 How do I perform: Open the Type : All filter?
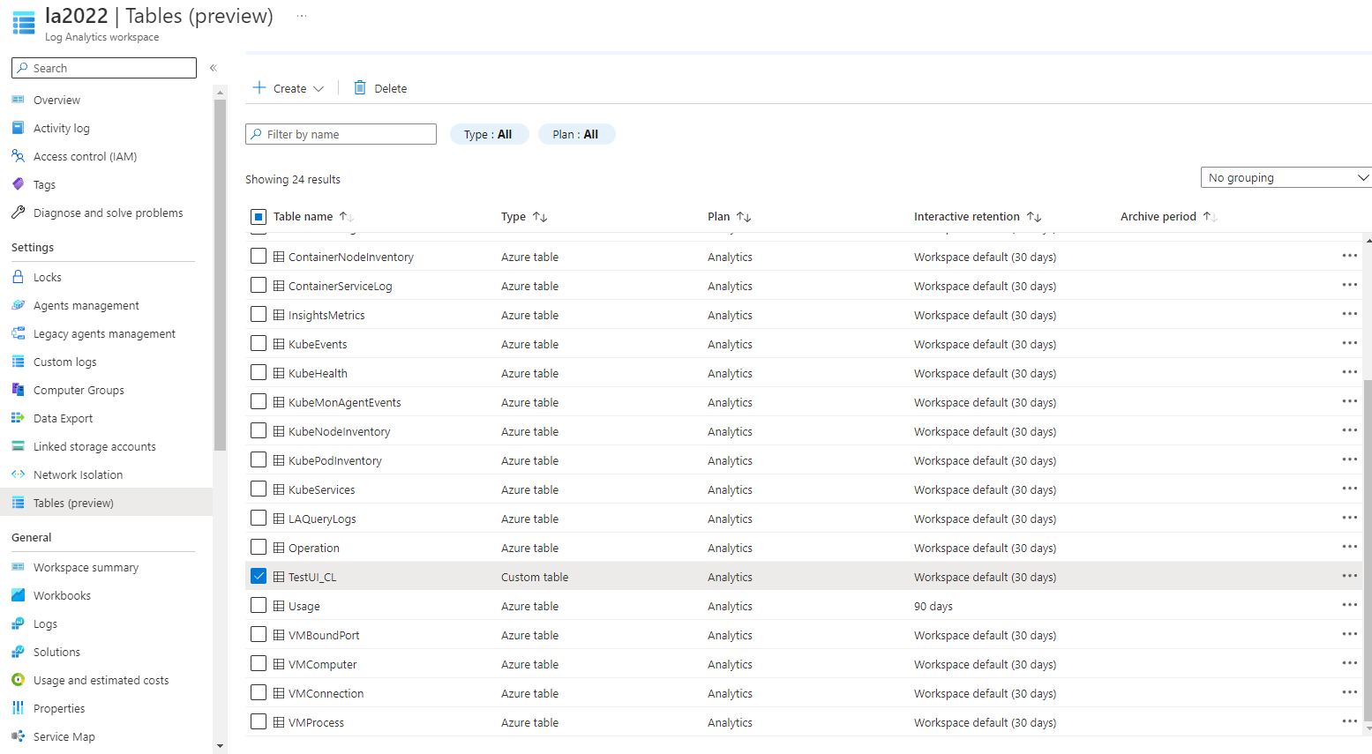489,134
